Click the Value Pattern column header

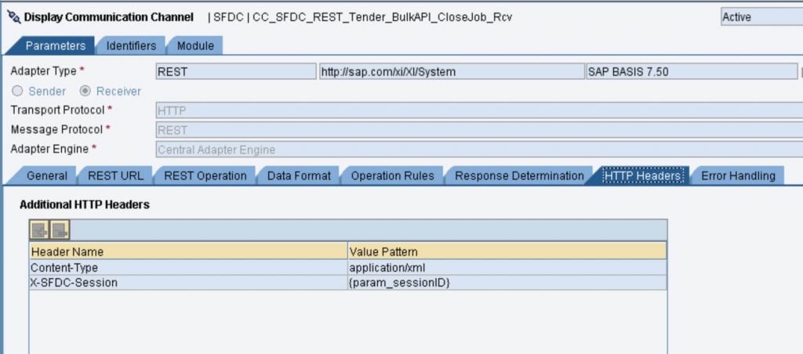(x=507, y=251)
